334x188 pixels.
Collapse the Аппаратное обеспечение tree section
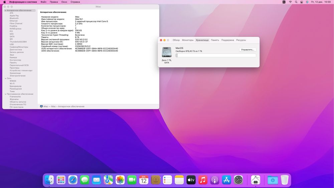coord(5,10)
